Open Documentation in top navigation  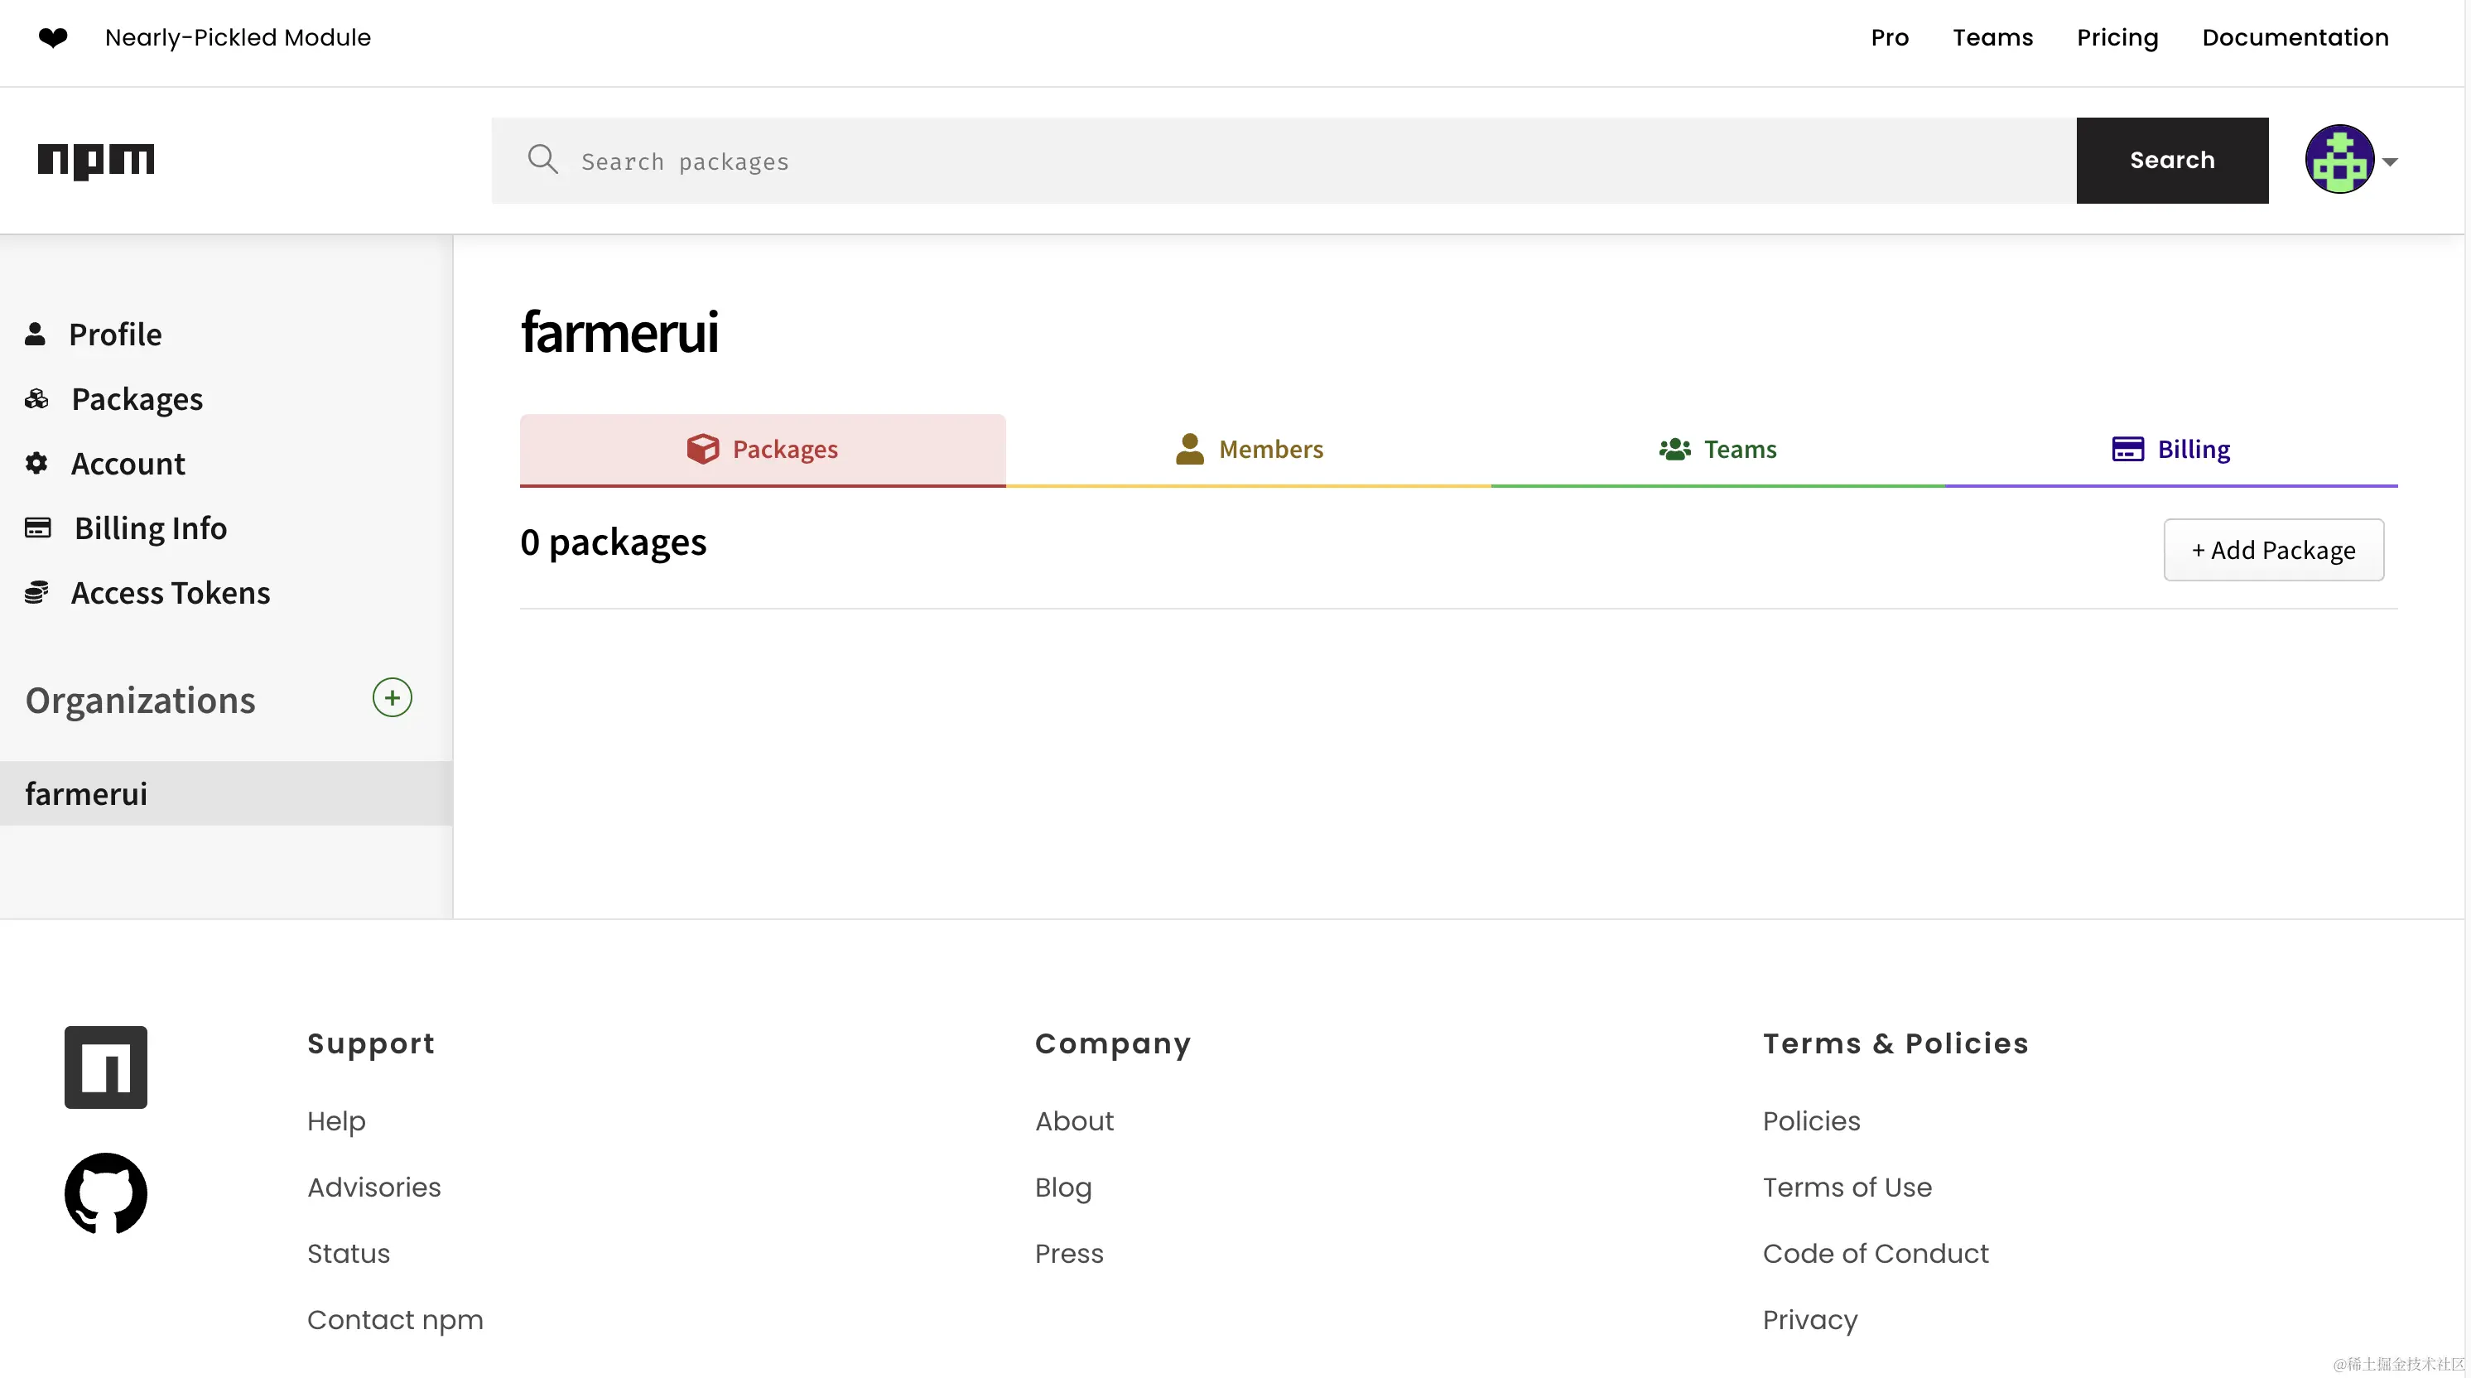click(2295, 37)
